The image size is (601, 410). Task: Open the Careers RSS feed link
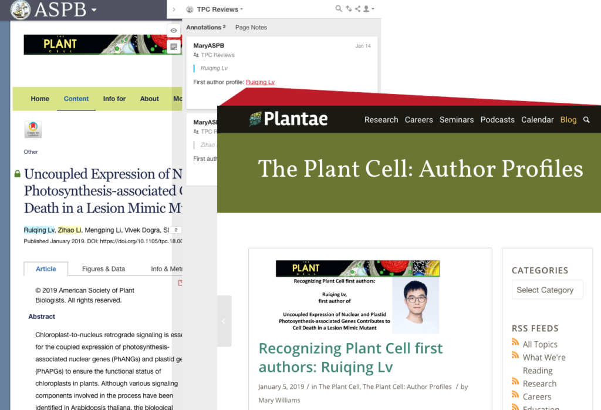tap(536, 396)
